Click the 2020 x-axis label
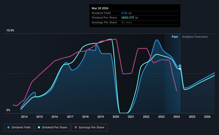219x135 pixels. click(x=116, y=117)
